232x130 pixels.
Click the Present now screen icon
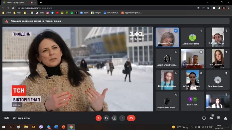(114, 118)
